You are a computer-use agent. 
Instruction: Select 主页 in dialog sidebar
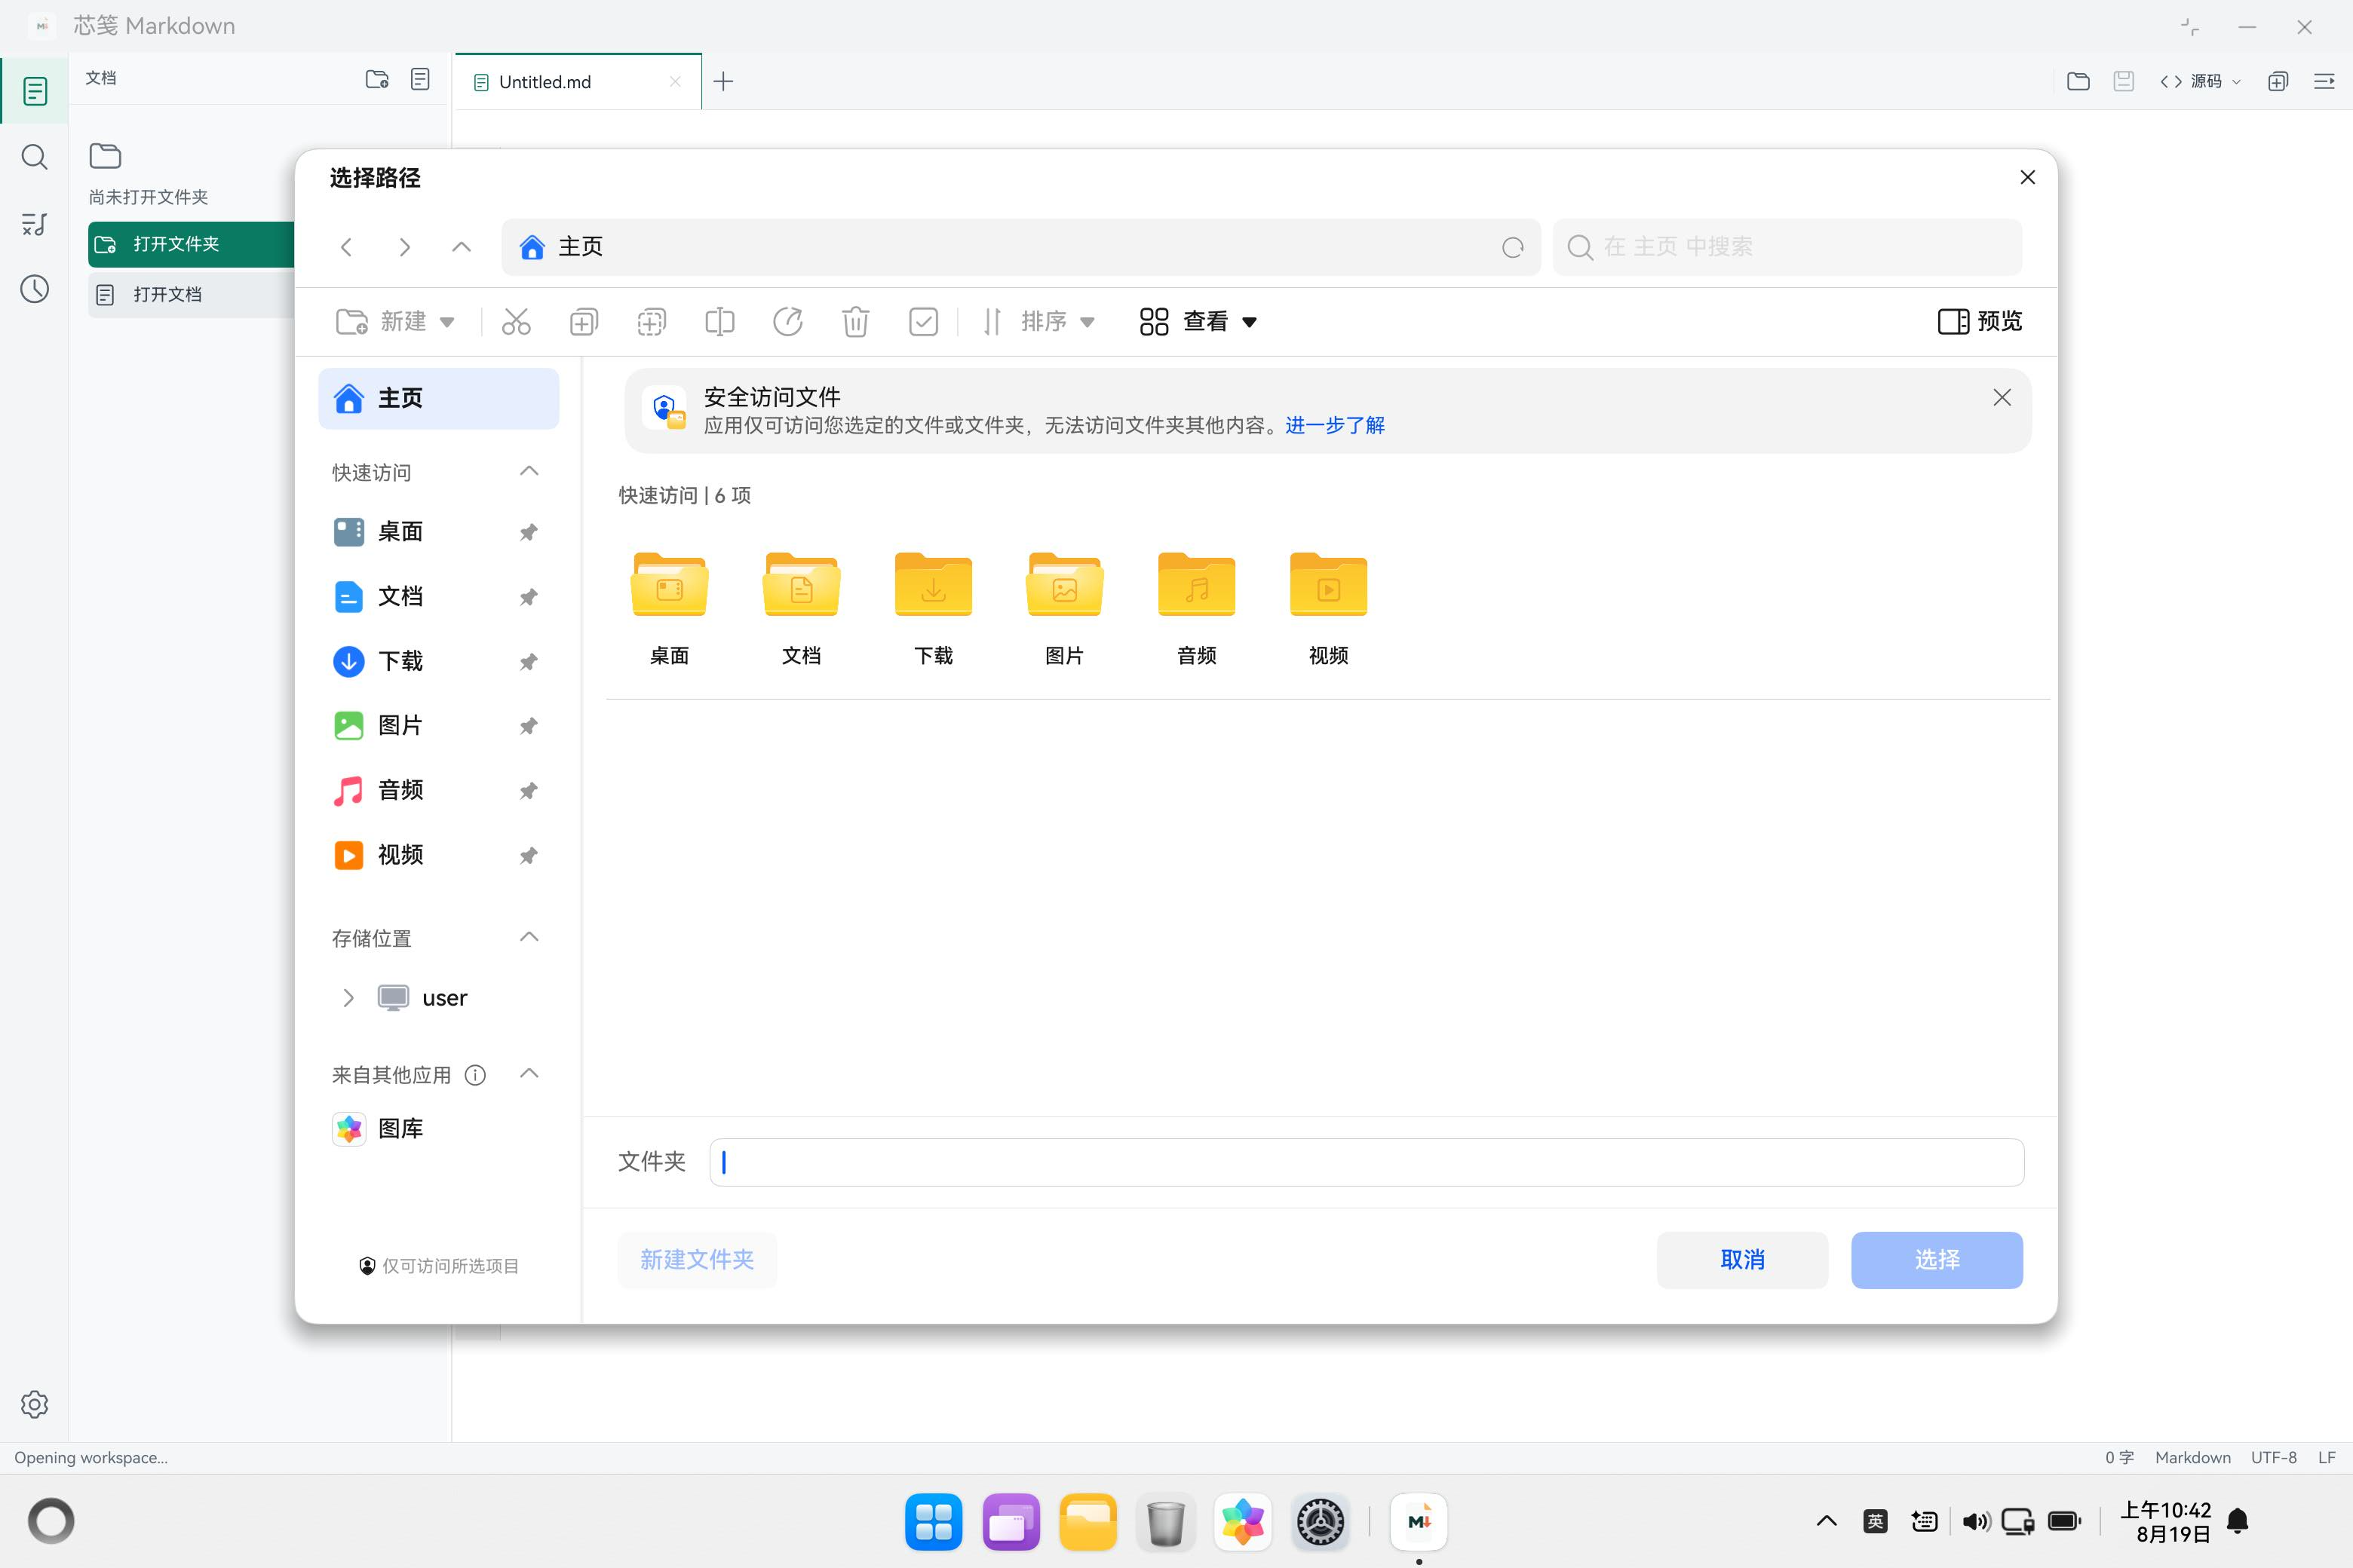pyautogui.click(x=438, y=398)
